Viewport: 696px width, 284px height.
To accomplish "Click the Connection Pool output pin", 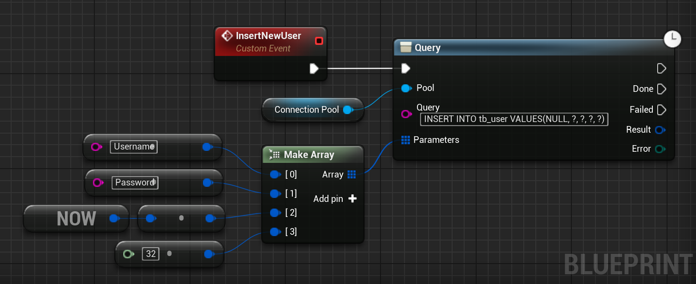I will 348,110.
